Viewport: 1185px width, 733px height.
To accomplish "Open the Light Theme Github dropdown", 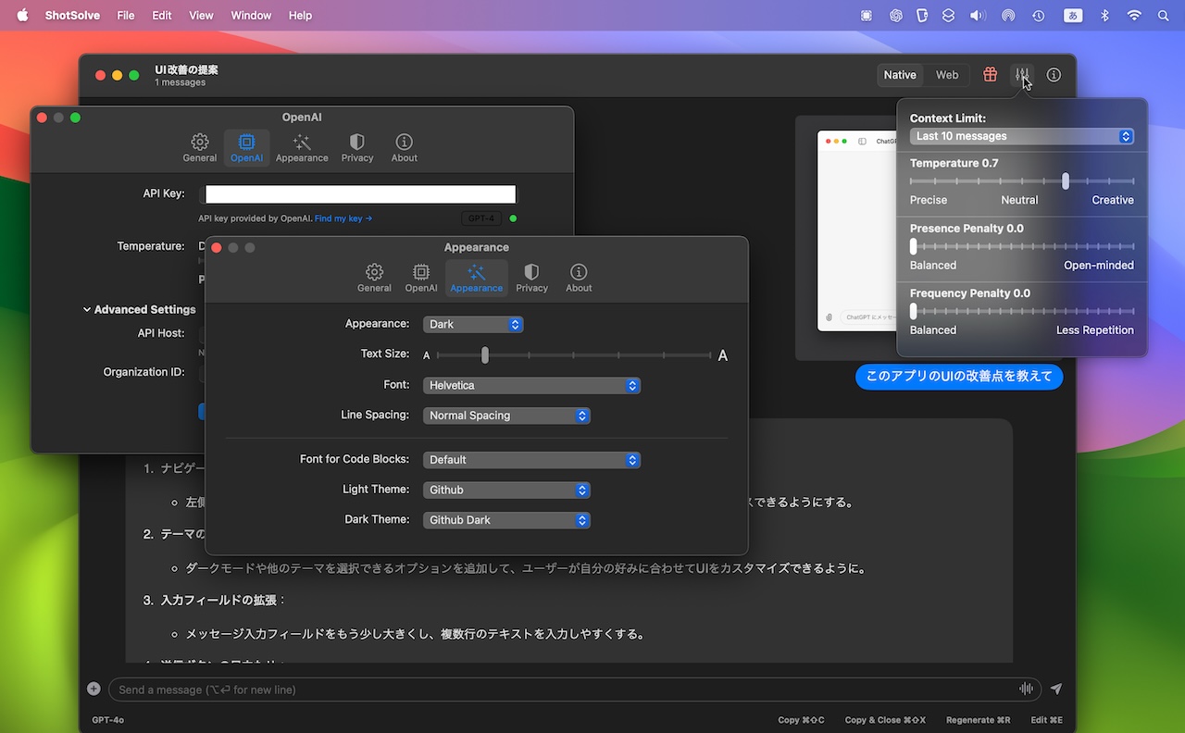I will (x=506, y=490).
